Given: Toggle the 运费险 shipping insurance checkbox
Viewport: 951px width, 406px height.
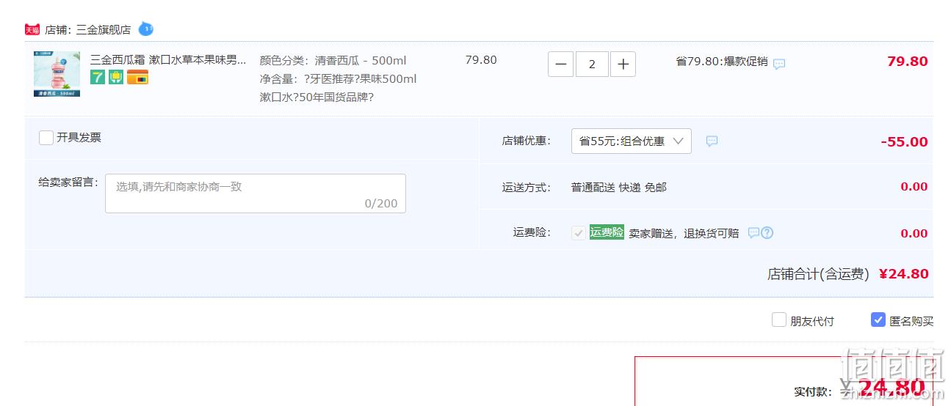Looking at the screenshot, I should point(579,233).
